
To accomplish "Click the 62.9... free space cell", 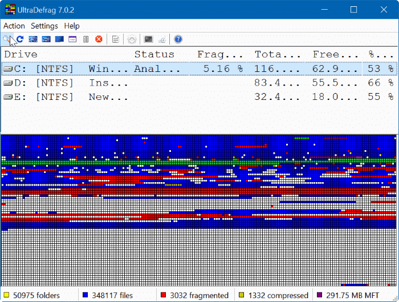I will (335, 69).
